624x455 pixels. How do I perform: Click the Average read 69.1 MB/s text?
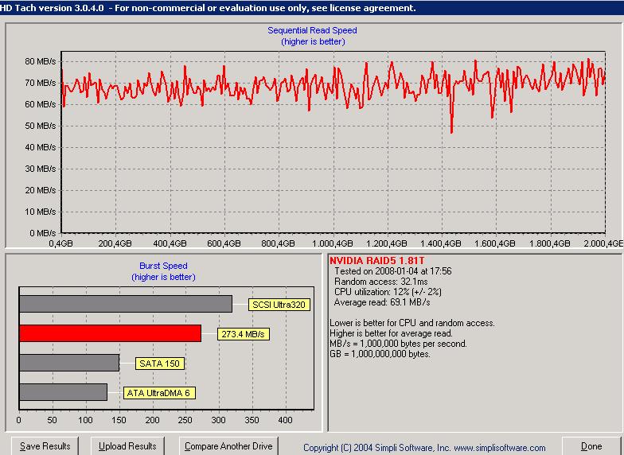click(x=382, y=302)
